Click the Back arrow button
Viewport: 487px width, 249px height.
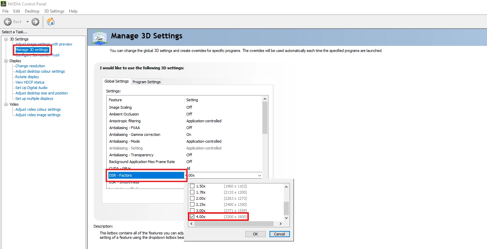(8, 22)
